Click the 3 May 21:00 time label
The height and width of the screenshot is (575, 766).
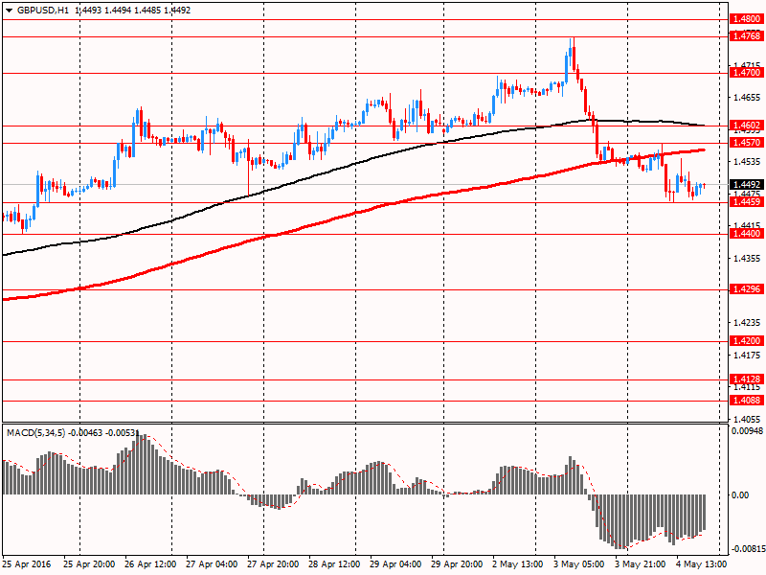(x=640, y=564)
